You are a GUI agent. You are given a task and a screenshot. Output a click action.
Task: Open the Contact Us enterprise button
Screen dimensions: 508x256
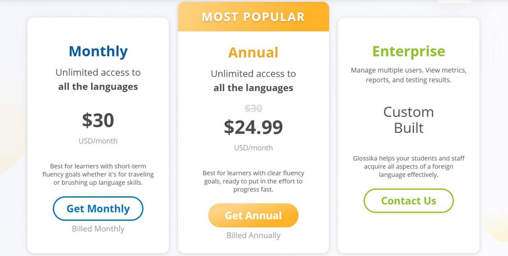[x=408, y=201]
